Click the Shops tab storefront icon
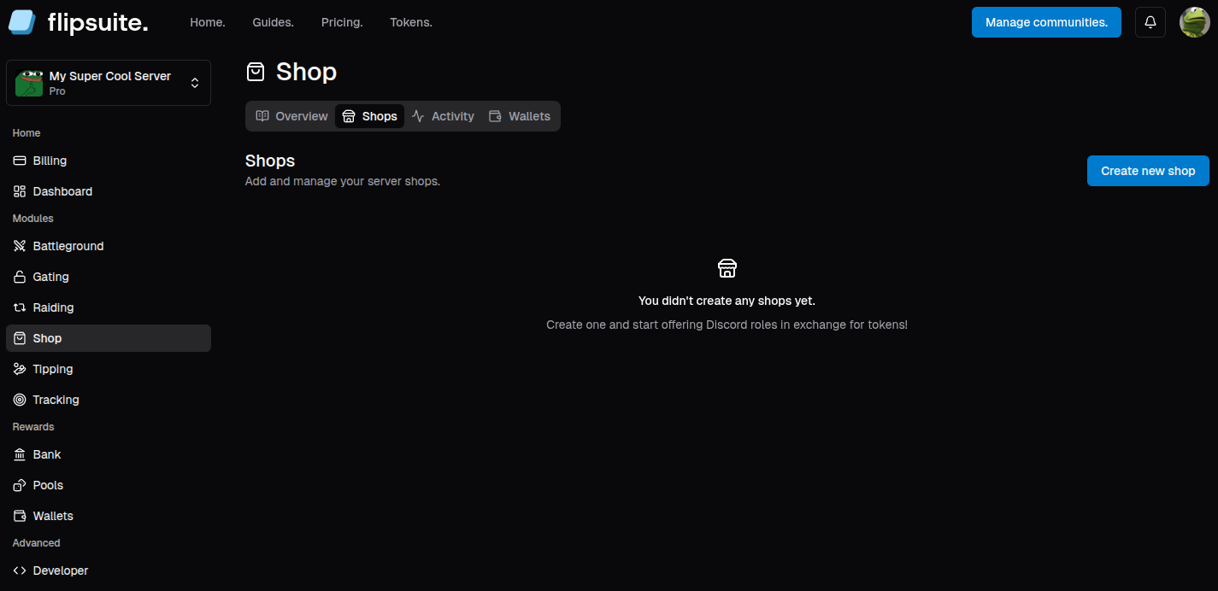The image size is (1218, 591). [349, 116]
